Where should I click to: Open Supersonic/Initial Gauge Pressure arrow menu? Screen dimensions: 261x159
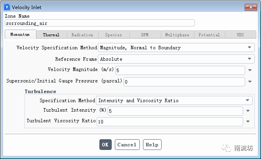pyautogui.click(x=250, y=82)
